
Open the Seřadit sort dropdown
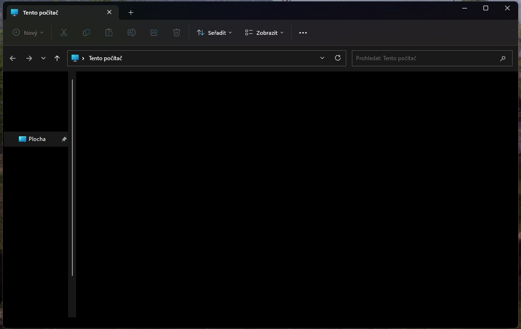click(x=214, y=32)
